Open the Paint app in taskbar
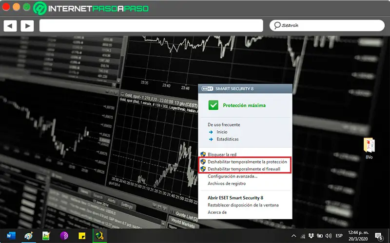390x243 pixels. pos(29,236)
